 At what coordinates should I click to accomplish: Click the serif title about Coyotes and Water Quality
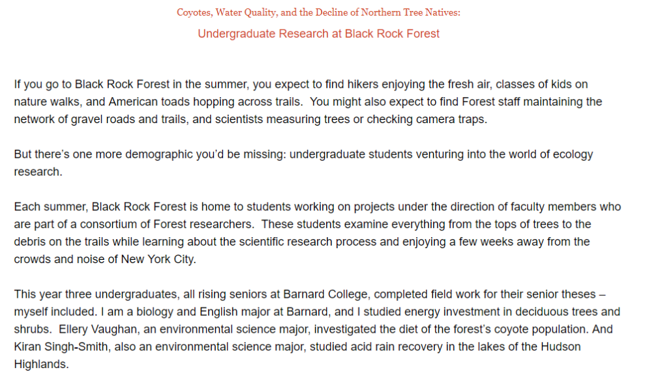tap(318, 12)
